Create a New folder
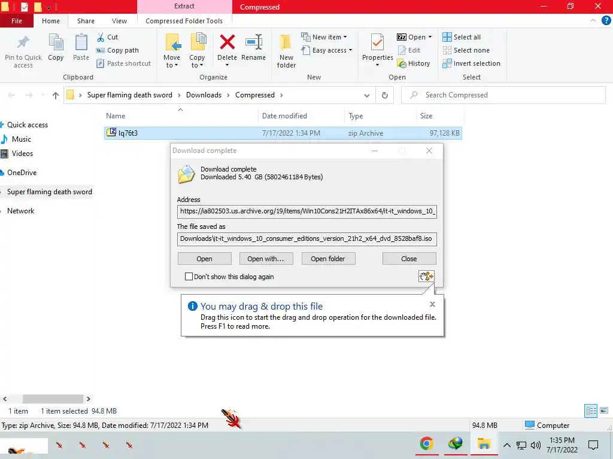 [286, 51]
